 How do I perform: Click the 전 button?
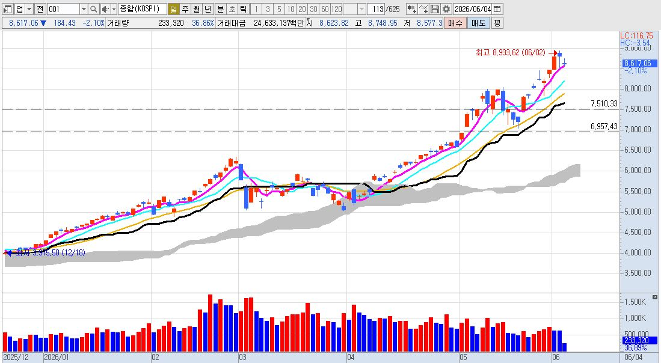40,9
